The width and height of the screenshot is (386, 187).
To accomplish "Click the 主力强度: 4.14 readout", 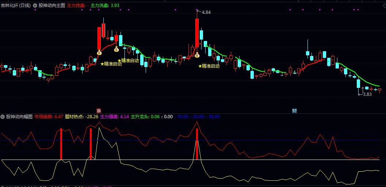I will point(114,117).
